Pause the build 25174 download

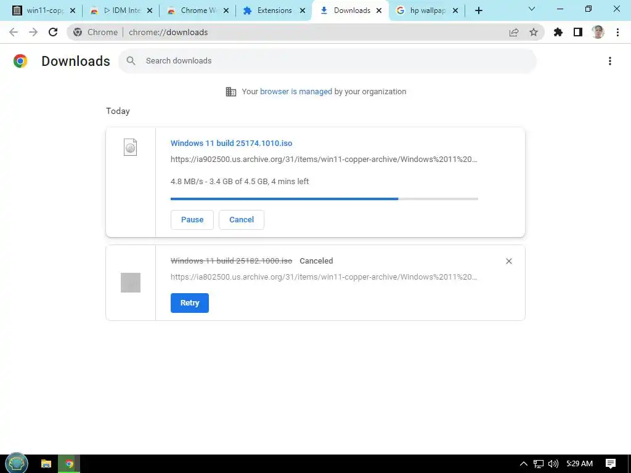click(192, 220)
